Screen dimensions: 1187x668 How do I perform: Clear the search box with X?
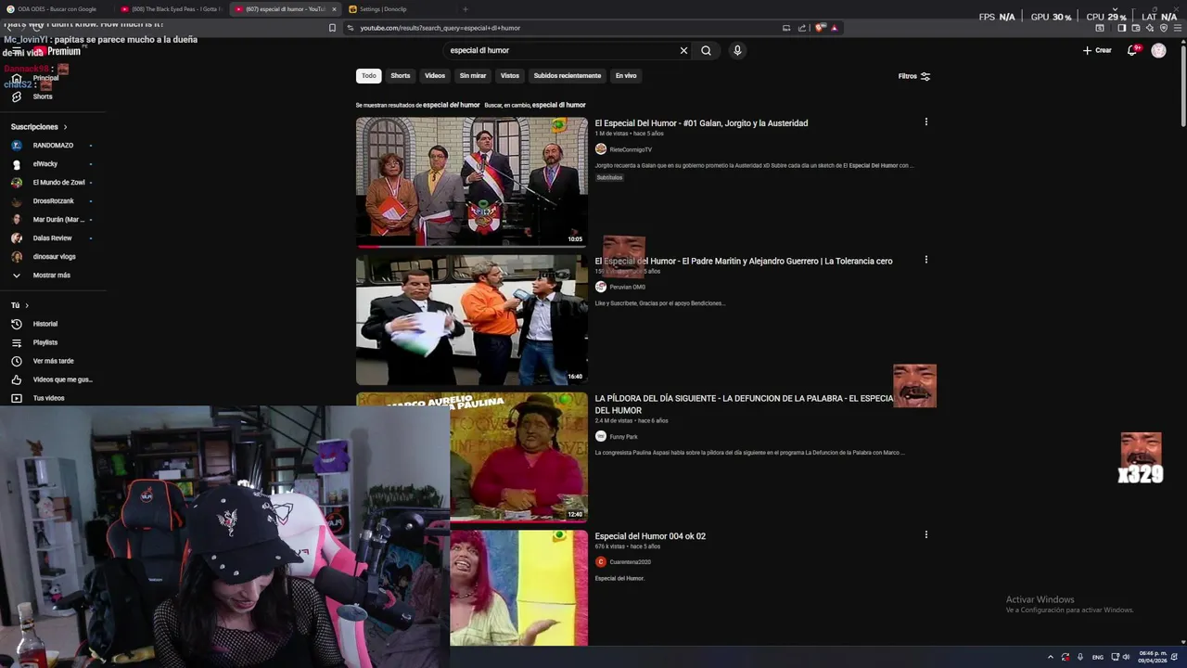pyautogui.click(x=683, y=51)
